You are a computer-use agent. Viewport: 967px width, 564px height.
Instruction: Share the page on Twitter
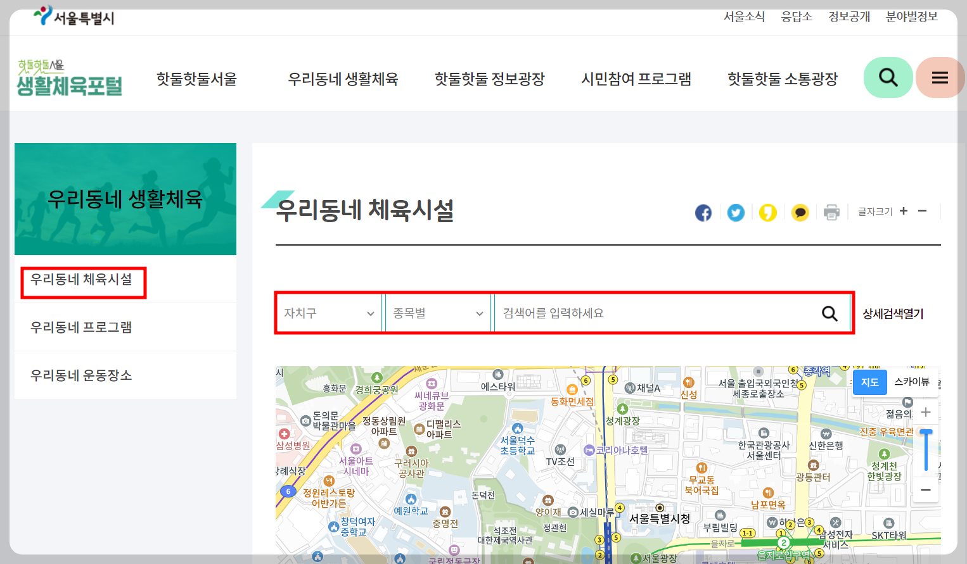735,213
